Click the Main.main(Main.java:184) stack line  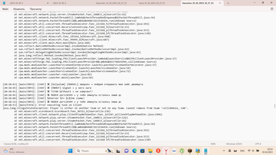coord(52,43)
